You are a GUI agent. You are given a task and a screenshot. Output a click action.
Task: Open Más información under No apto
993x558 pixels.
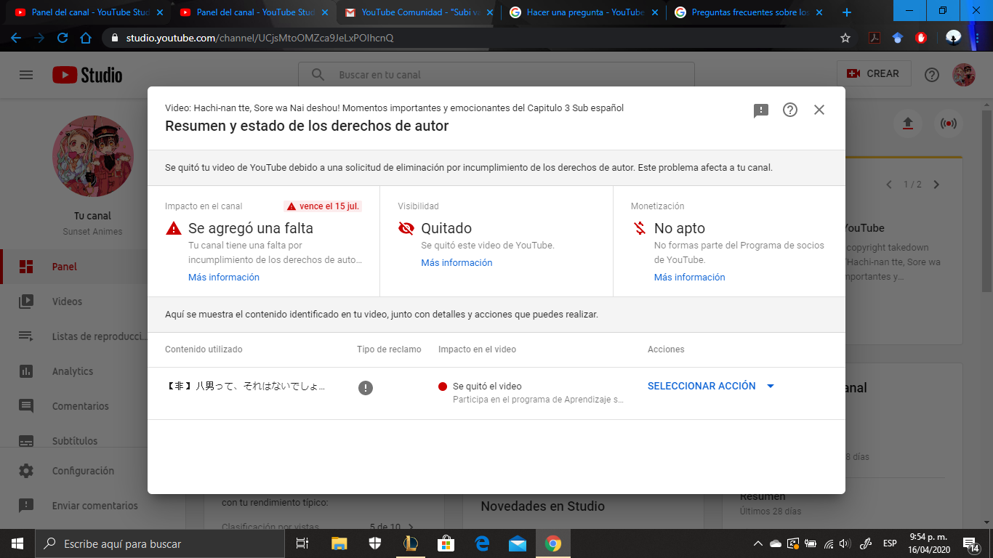pyautogui.click(x=689, y=278)
